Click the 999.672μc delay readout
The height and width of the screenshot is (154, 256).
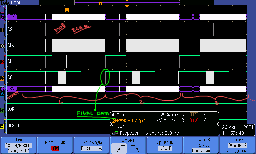coord(134,121)
